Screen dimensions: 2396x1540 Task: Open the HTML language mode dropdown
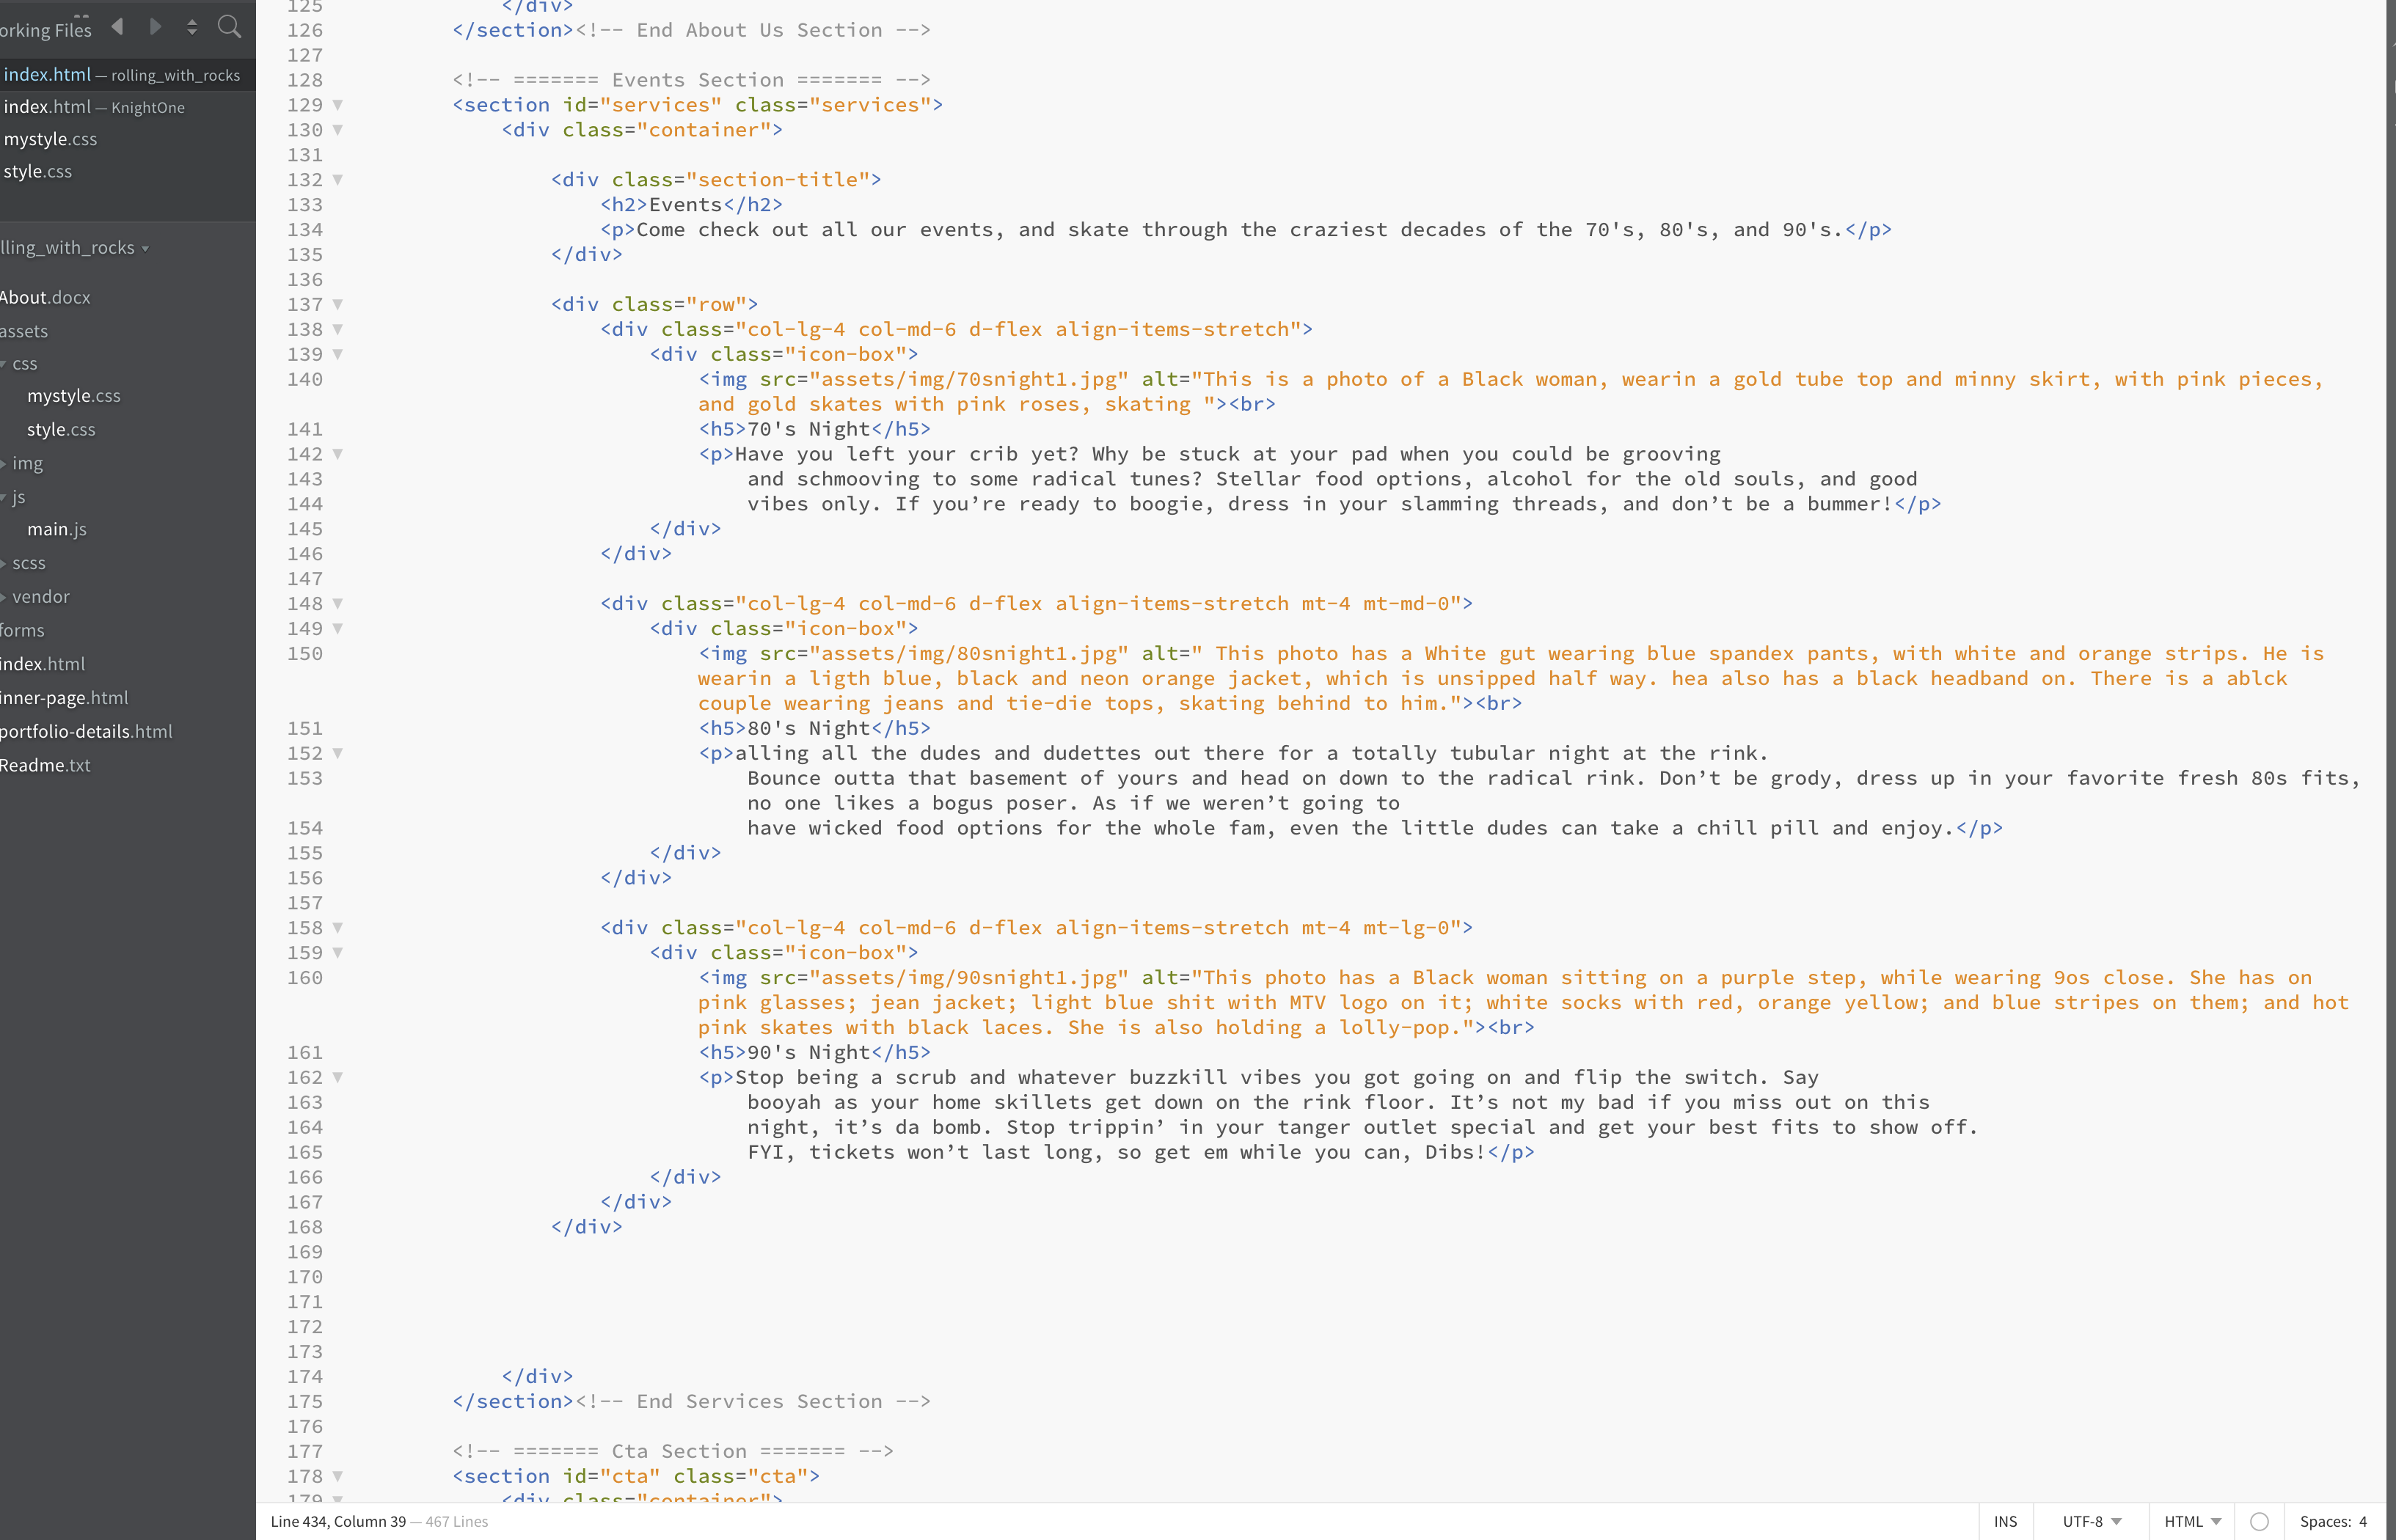coord(2192,1521)
